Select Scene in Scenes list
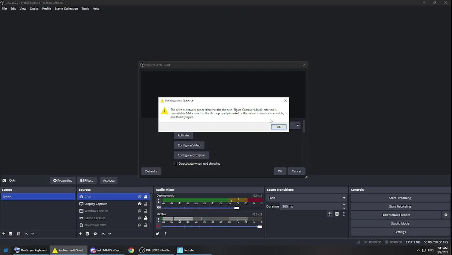Viewport: 452px width, 255px height. (38, 197)
